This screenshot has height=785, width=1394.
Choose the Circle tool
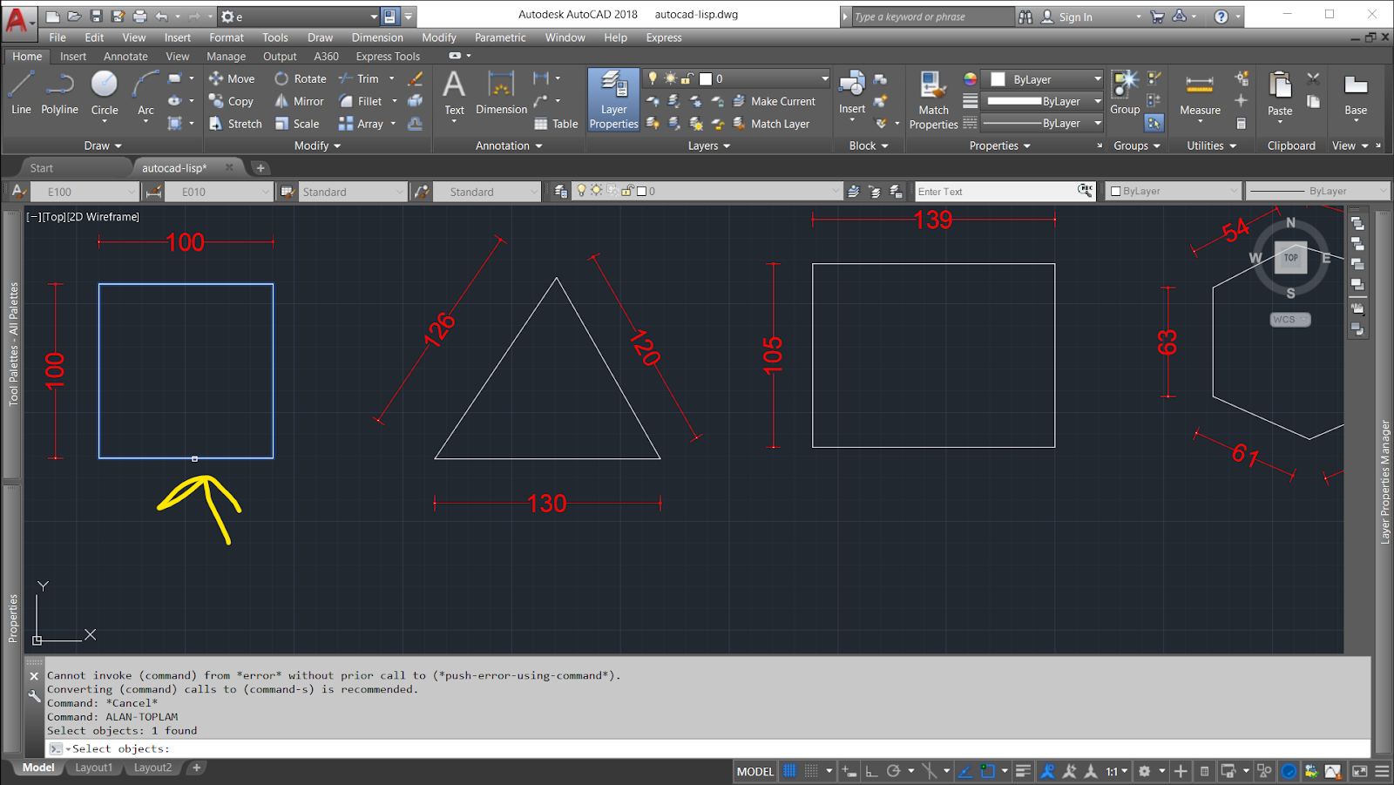tap(105, 92)
